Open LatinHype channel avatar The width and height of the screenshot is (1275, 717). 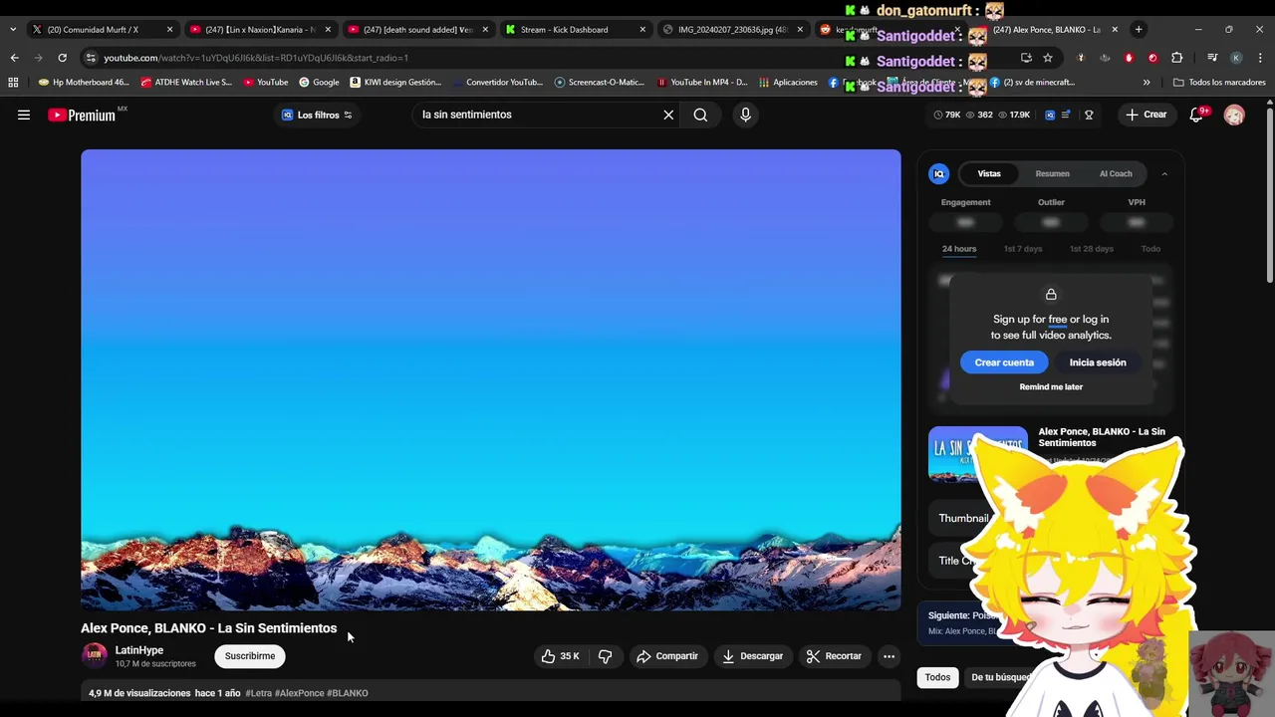coord(95,655)
